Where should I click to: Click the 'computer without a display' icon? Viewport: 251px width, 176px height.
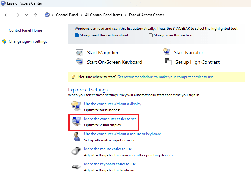point(76,106)
